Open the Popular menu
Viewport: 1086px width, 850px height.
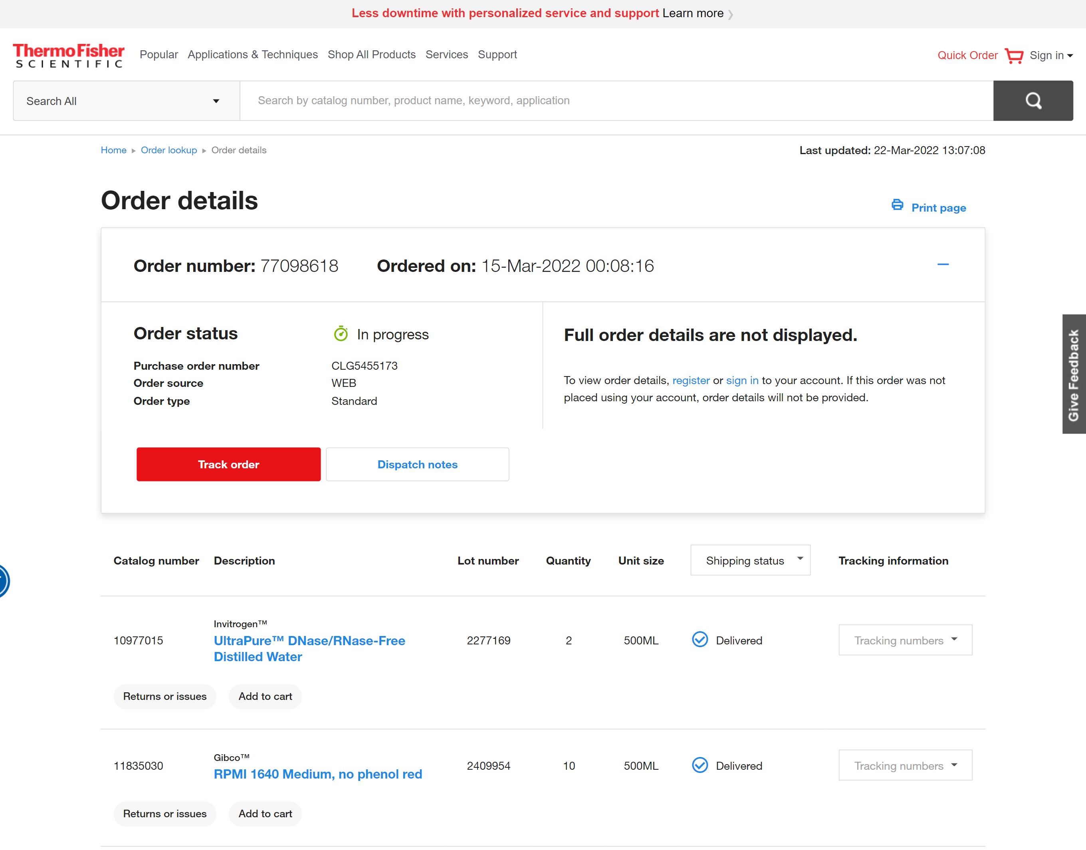pos(159,55)
